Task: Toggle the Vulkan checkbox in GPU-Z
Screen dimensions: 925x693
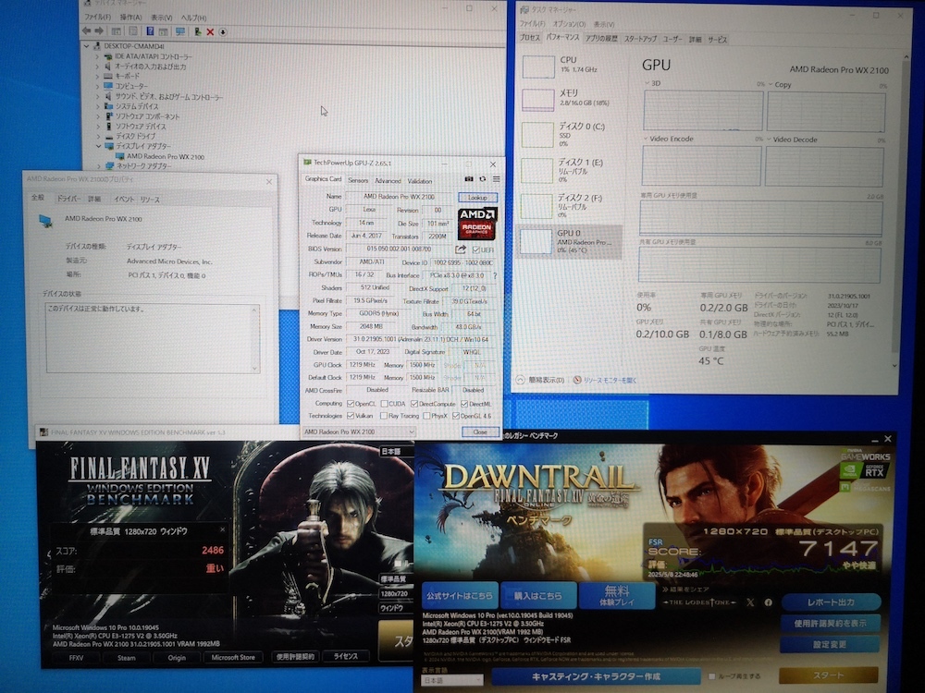Action: coord(351,416)
